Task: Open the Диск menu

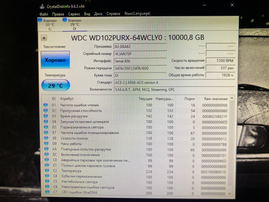Action: (x=98, y=14)
